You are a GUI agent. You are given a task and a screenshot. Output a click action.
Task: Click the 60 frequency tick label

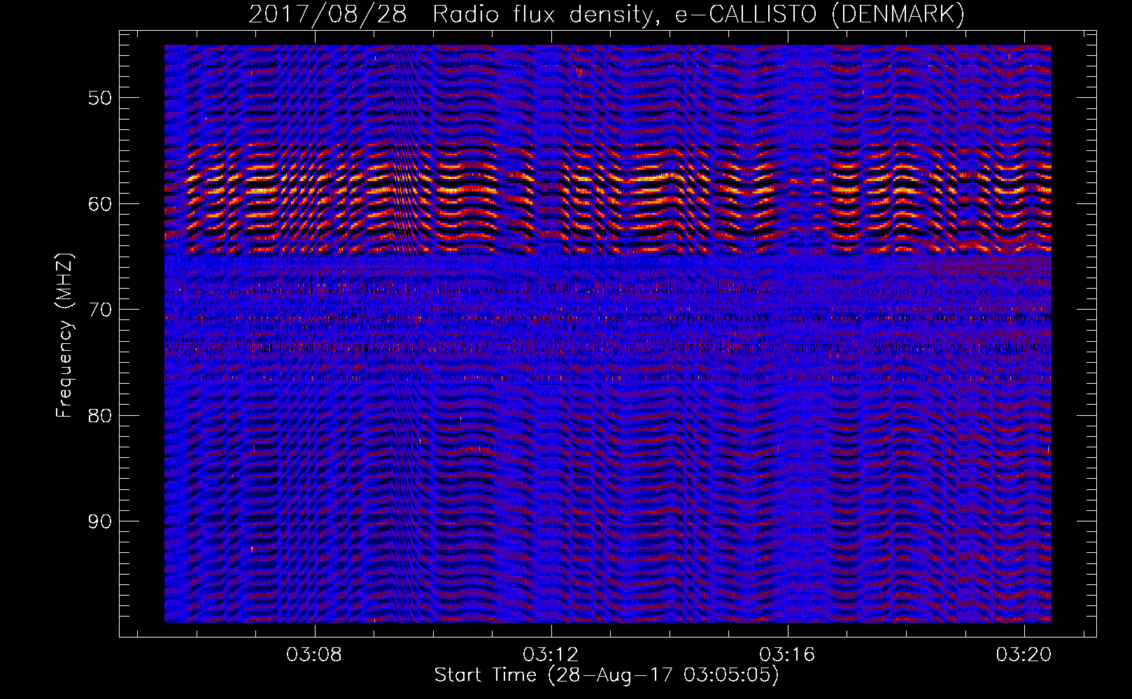click(100, 204)
